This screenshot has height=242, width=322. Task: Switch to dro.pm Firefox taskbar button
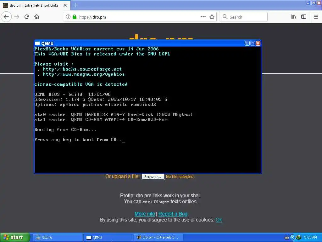(158, 238)
